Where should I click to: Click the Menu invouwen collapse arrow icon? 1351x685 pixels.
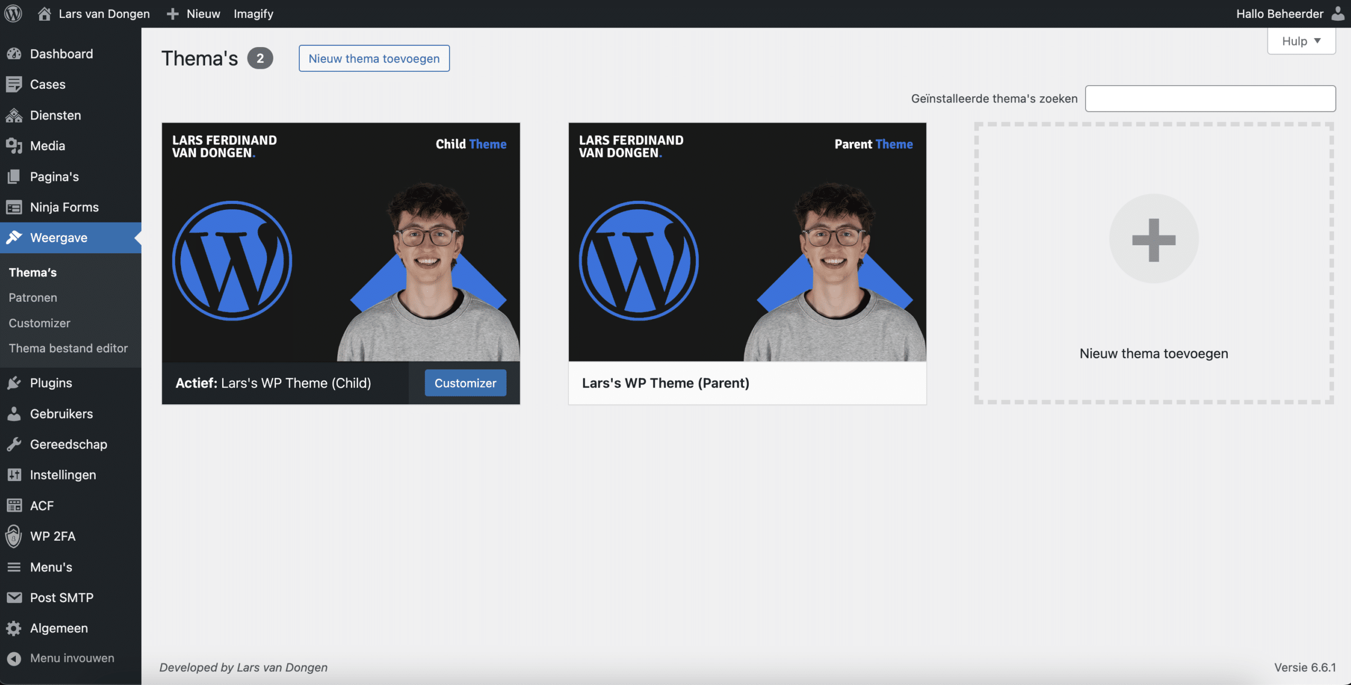coord(14,659)
